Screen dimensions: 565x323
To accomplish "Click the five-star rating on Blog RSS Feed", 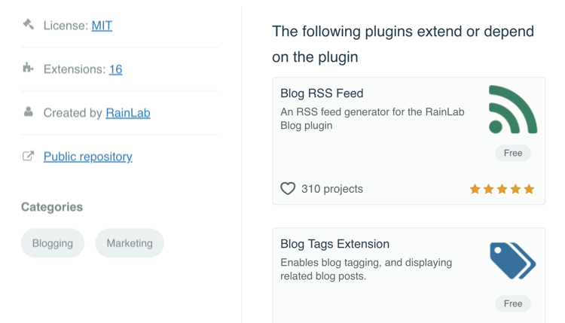I will click(x=502, y=189).
